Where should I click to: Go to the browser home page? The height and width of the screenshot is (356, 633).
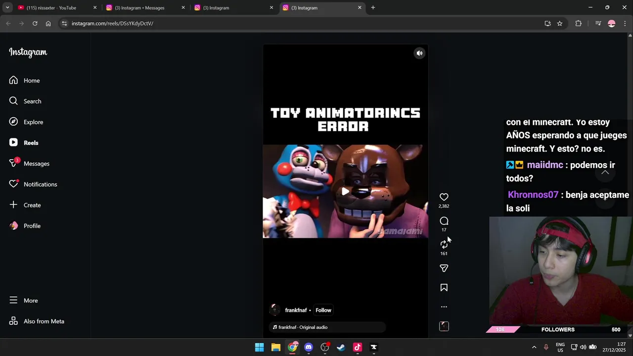point(48,23)
